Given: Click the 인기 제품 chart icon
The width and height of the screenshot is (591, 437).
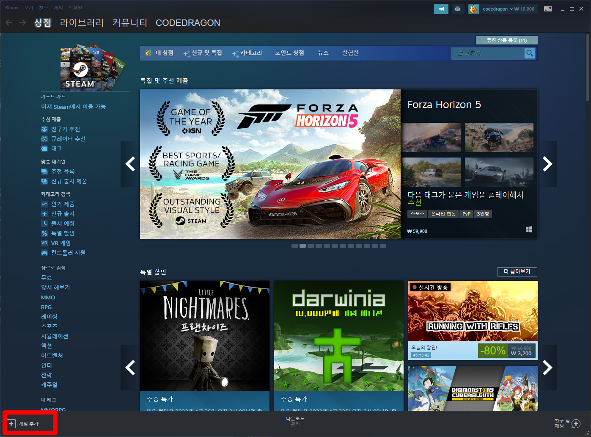Looking at the screenshot, I should (44, 204).
